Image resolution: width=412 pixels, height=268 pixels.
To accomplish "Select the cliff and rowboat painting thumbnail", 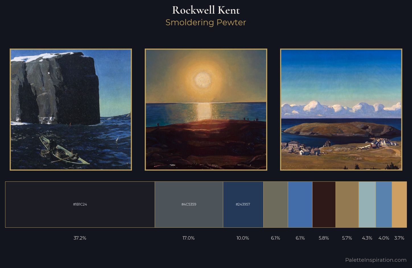I will 71,110.
